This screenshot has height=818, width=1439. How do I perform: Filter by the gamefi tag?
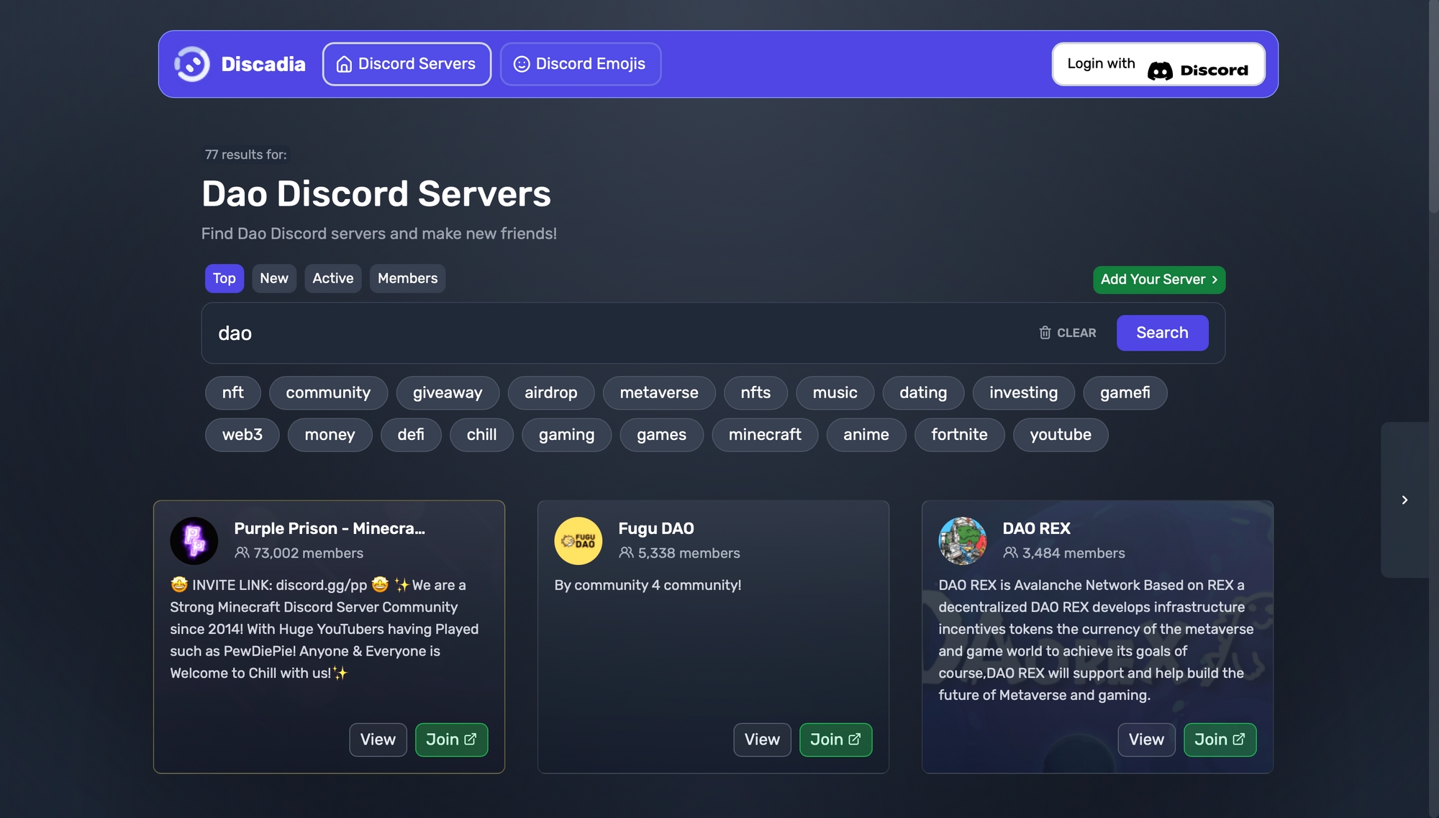click(x=1125, y=392)
